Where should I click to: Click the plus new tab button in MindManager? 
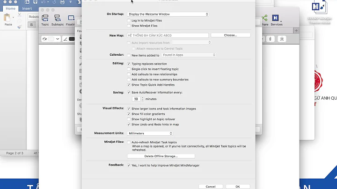coord(296,31)
